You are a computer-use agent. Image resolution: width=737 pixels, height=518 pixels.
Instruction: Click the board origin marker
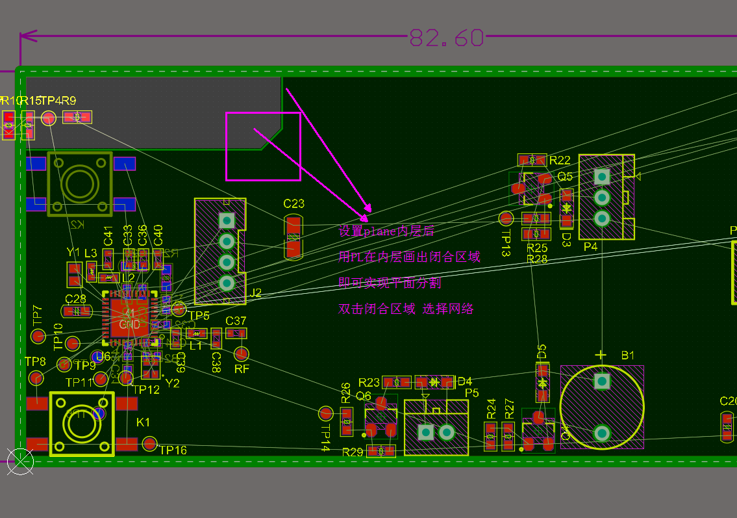point(20,461)
